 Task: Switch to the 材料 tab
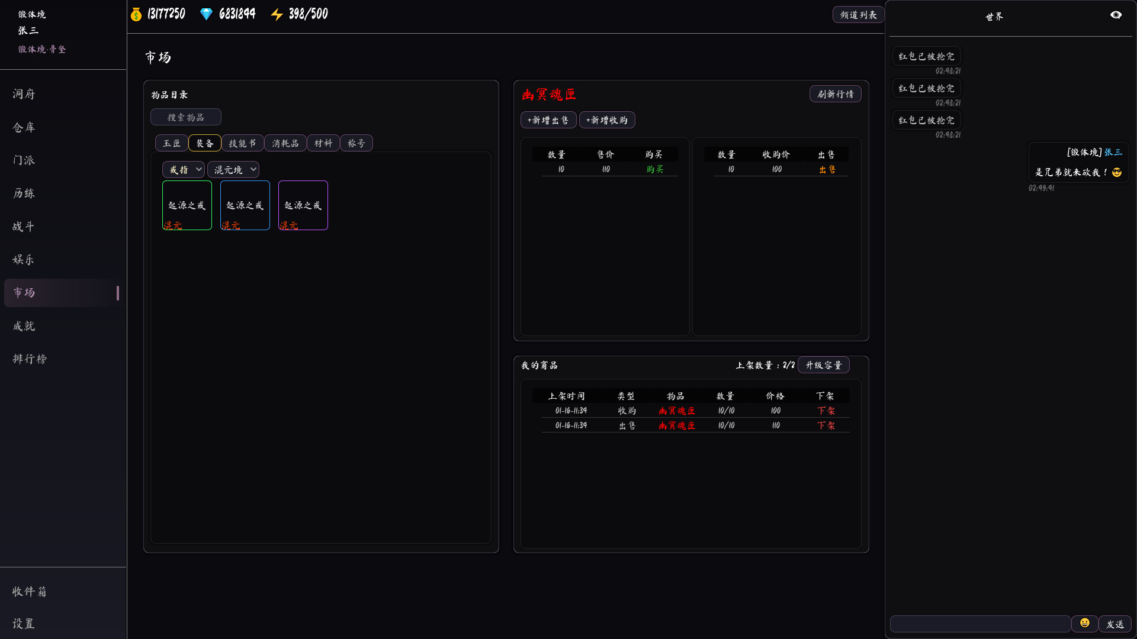click(323, 143)
